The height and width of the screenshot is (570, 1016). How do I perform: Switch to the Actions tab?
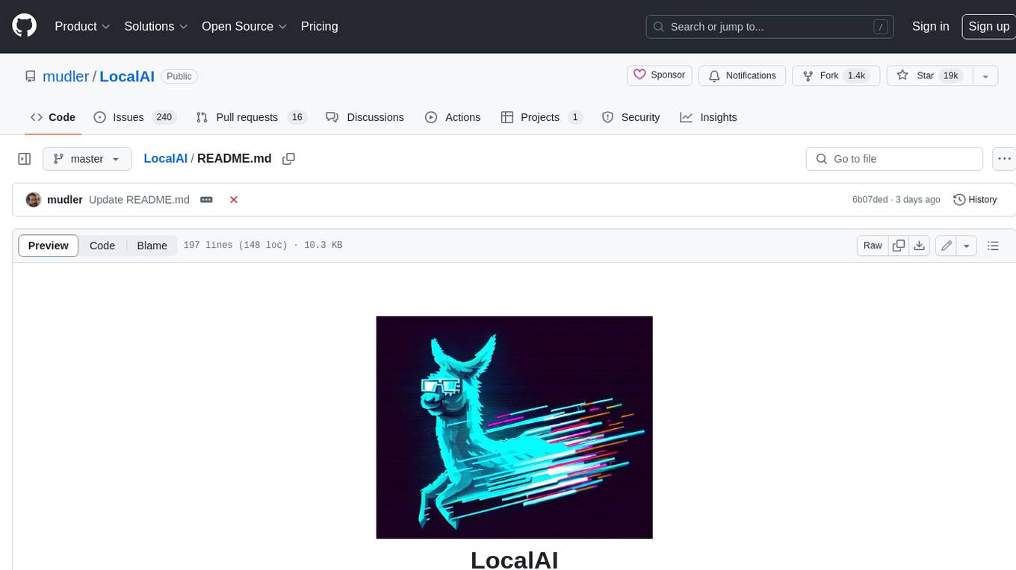(x=453, y=117)
